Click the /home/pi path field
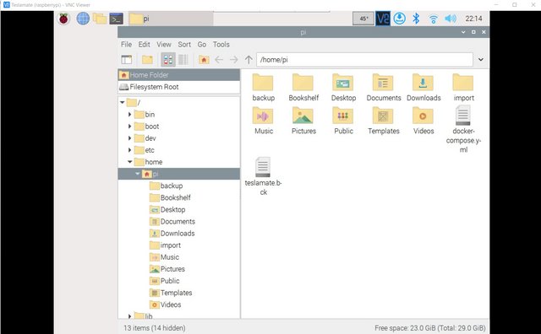 pyautogui.click(x=364, y=60)
